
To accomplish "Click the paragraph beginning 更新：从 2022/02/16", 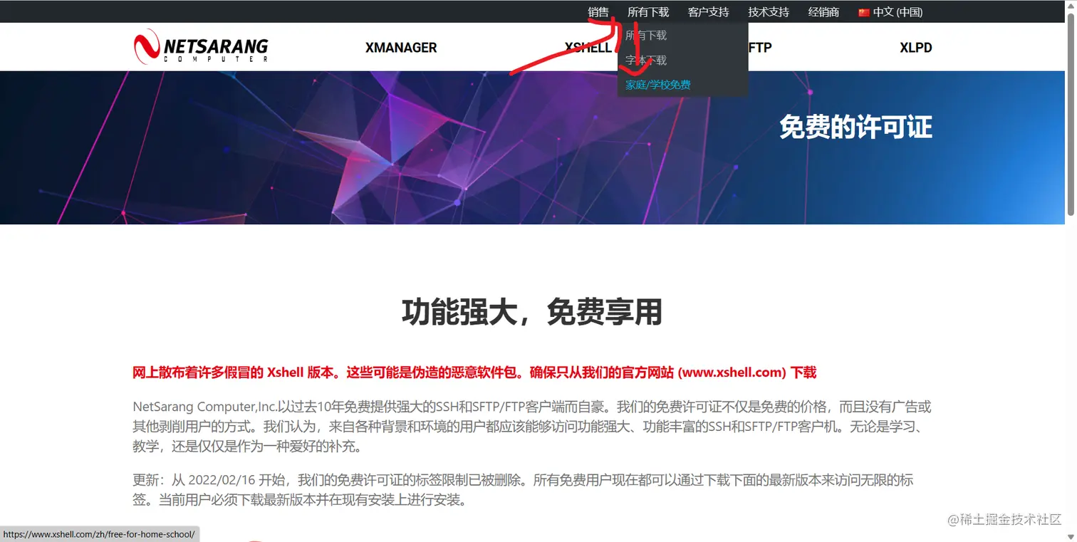I will coord(524,490).
